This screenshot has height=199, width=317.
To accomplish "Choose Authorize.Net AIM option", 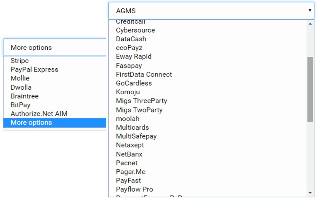I will click(x=39, y=114).
